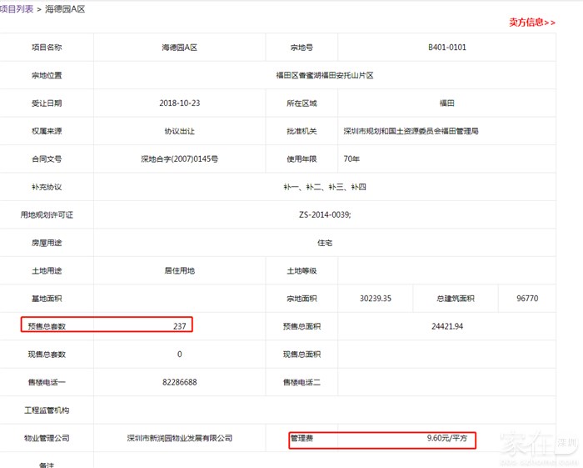
Task: Click the 使用年限 value 70年
Action: pos(351,159)
